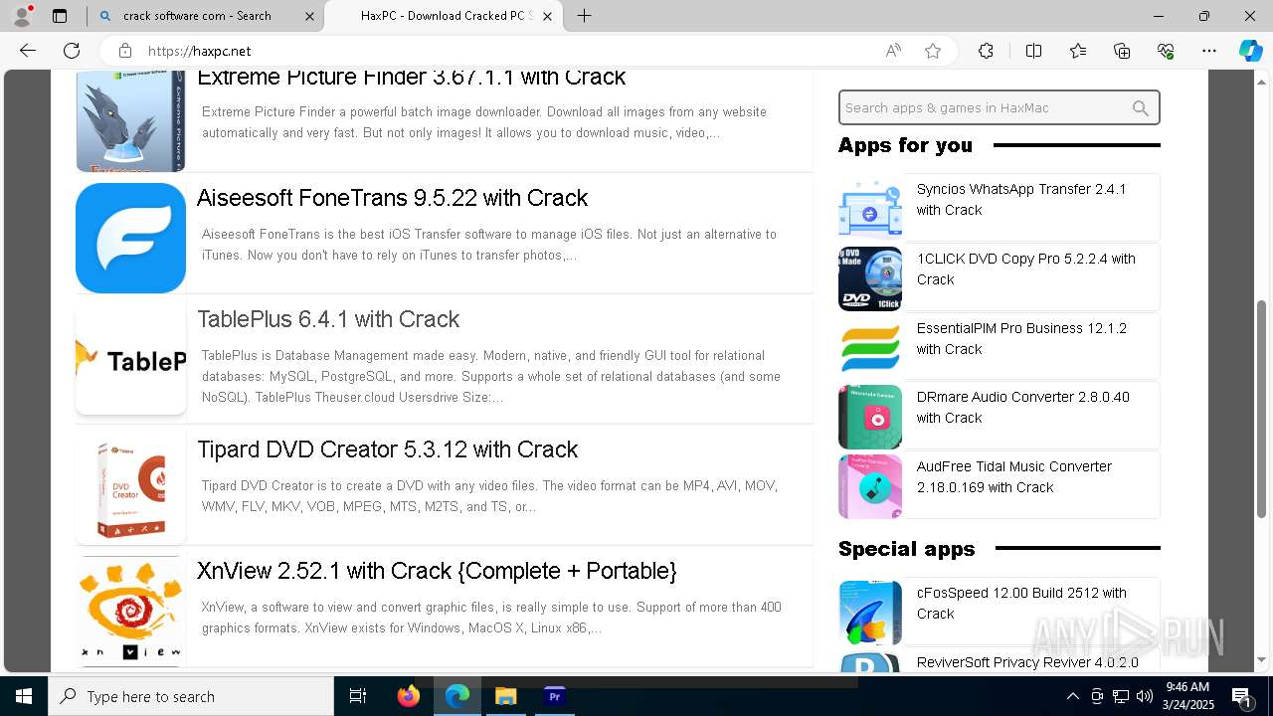View site information lock icon
1273x716 pixels.
point(124,51)
